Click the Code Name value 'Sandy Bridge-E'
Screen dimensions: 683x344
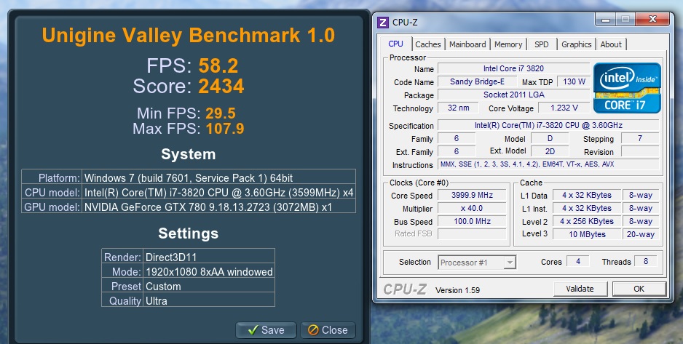tap(477, 81)
